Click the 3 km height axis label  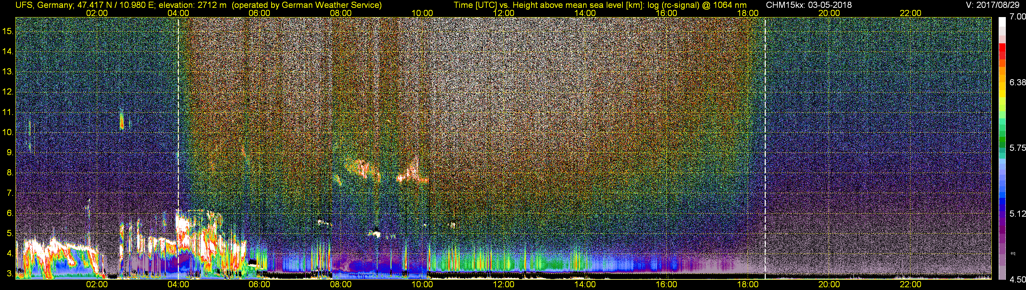click(x=10, y=274)
